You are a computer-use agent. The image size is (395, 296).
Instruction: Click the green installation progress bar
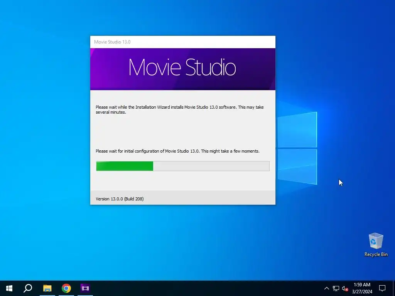pyautogui.click(x=182, y=166)
